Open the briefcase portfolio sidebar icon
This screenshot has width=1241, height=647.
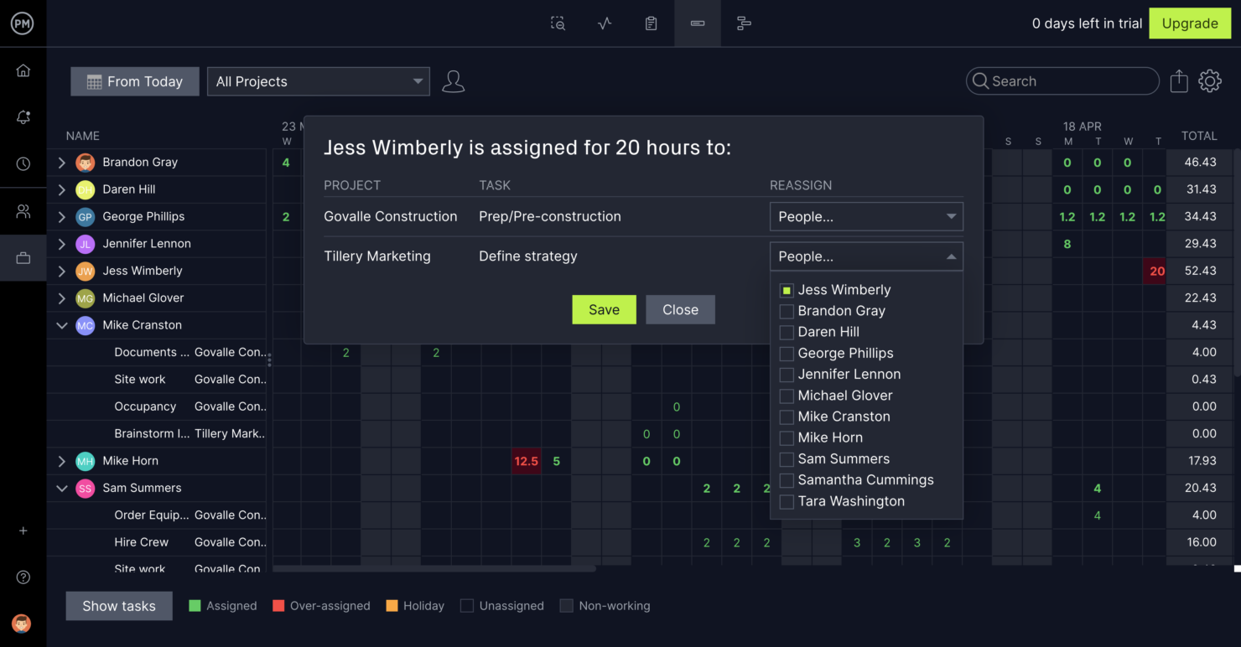click(x=23, y=258)
